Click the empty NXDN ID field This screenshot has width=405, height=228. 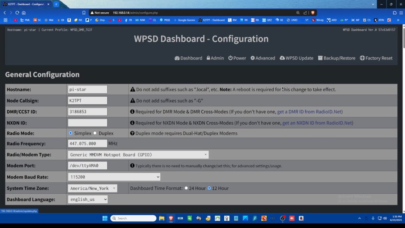pyautogui.click(x=87, y=123)
